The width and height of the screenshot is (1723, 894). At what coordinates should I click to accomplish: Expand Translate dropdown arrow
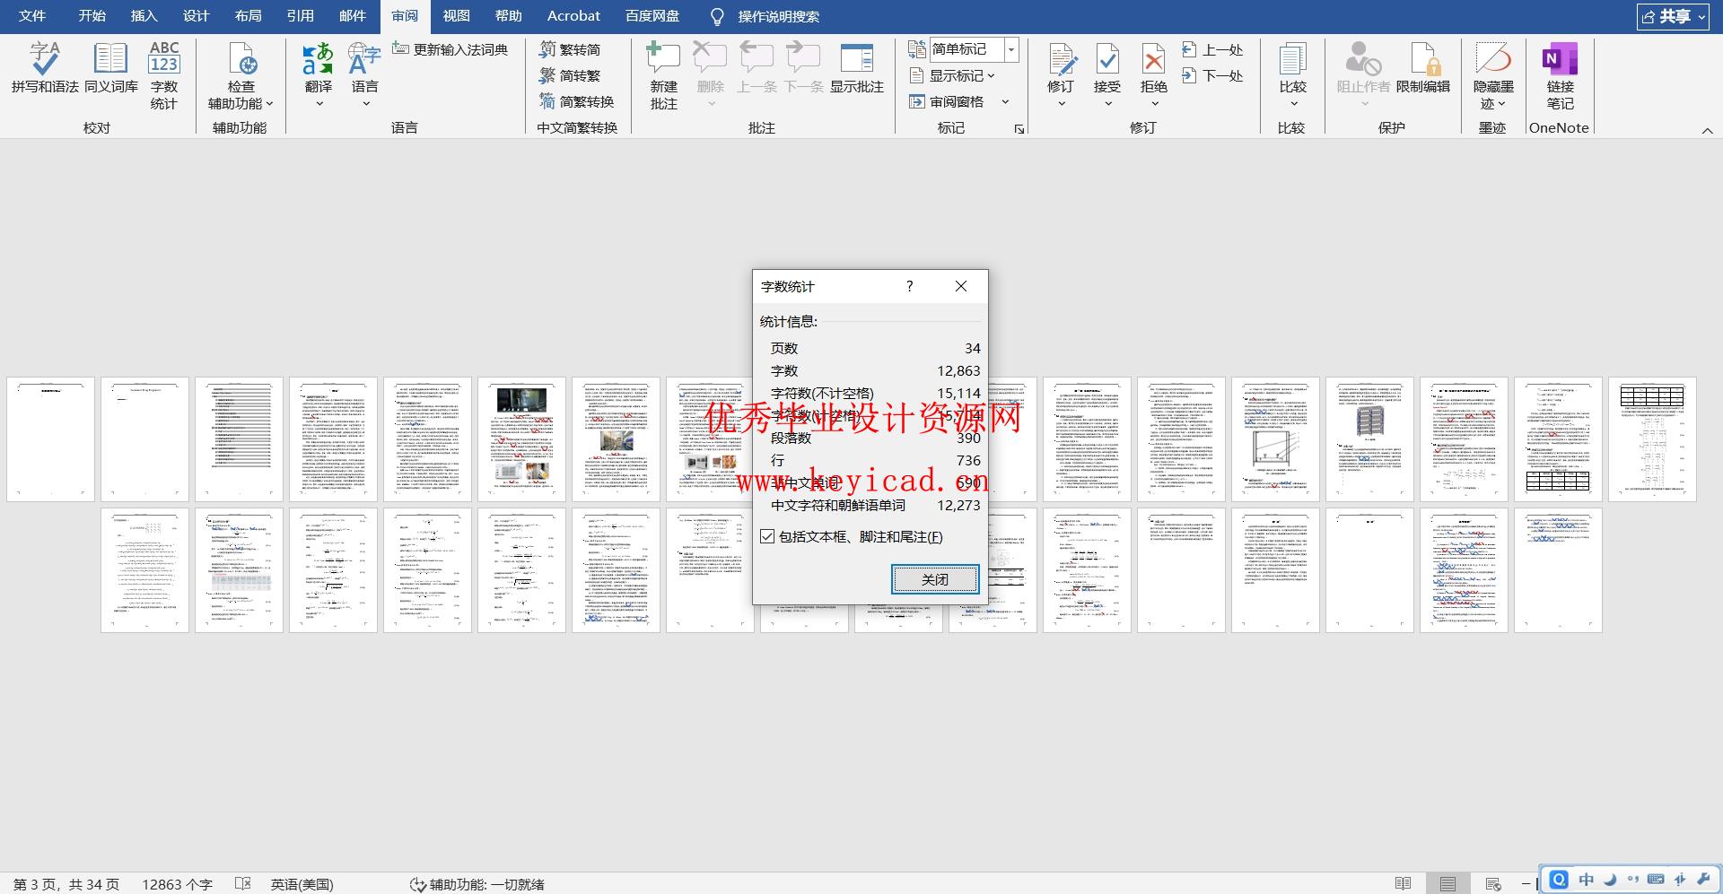coord(319,104)
